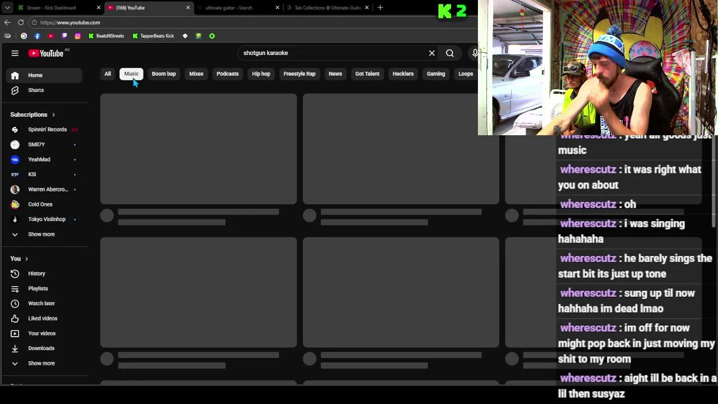Click the green circle bookmark icon
Screen dimensions: 718x404
point(212,36)
